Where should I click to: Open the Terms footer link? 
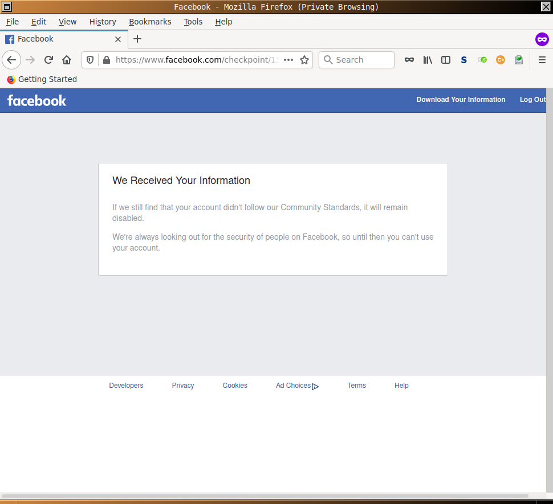pyautogui.click(x=356, y=386)
